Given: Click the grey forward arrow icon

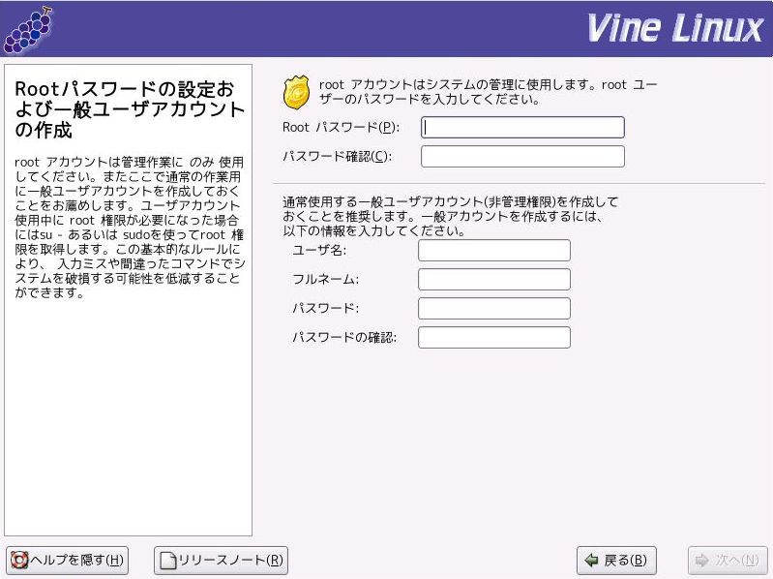Looking at the screenshot, I should [702, 561].
